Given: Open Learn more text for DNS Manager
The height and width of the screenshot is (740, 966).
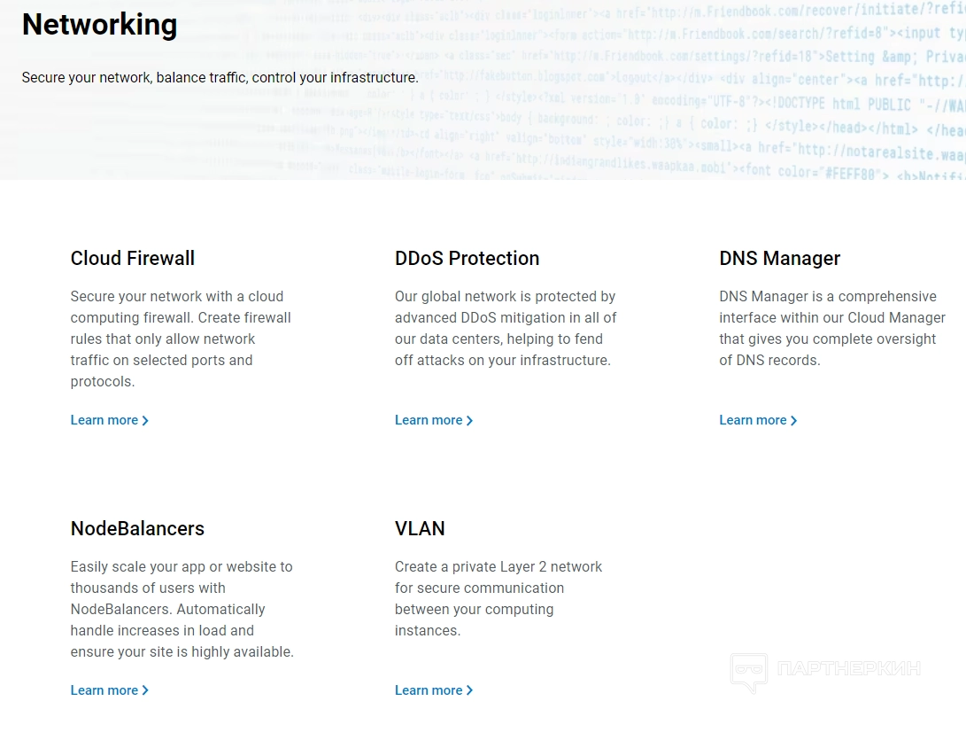Looking at the screenshot, I should pos(753,421).
